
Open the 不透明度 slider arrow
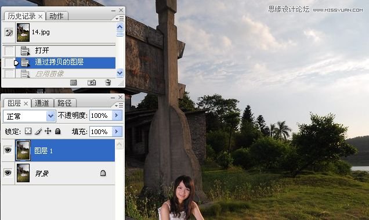(117, 116)
